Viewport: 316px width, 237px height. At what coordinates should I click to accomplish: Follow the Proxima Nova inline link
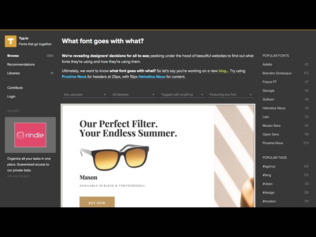[x=74, y=77]
